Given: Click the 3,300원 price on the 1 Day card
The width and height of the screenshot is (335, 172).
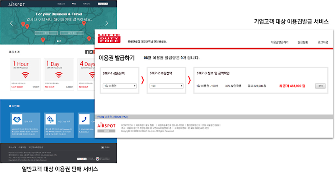Looking at the screenshot, I should pyautogui.click(x=70, y=87).
